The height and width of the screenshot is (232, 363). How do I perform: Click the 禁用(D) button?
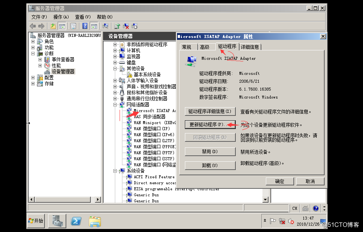pos(210,152)
